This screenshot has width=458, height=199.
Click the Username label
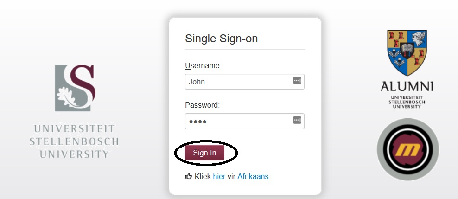(x=203, y=65)
